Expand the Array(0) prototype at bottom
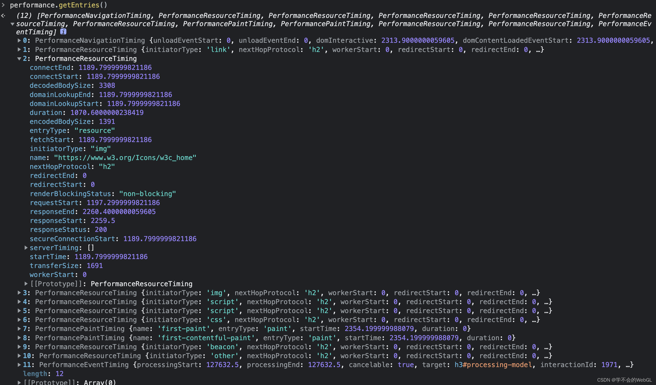 pos(19,382)
